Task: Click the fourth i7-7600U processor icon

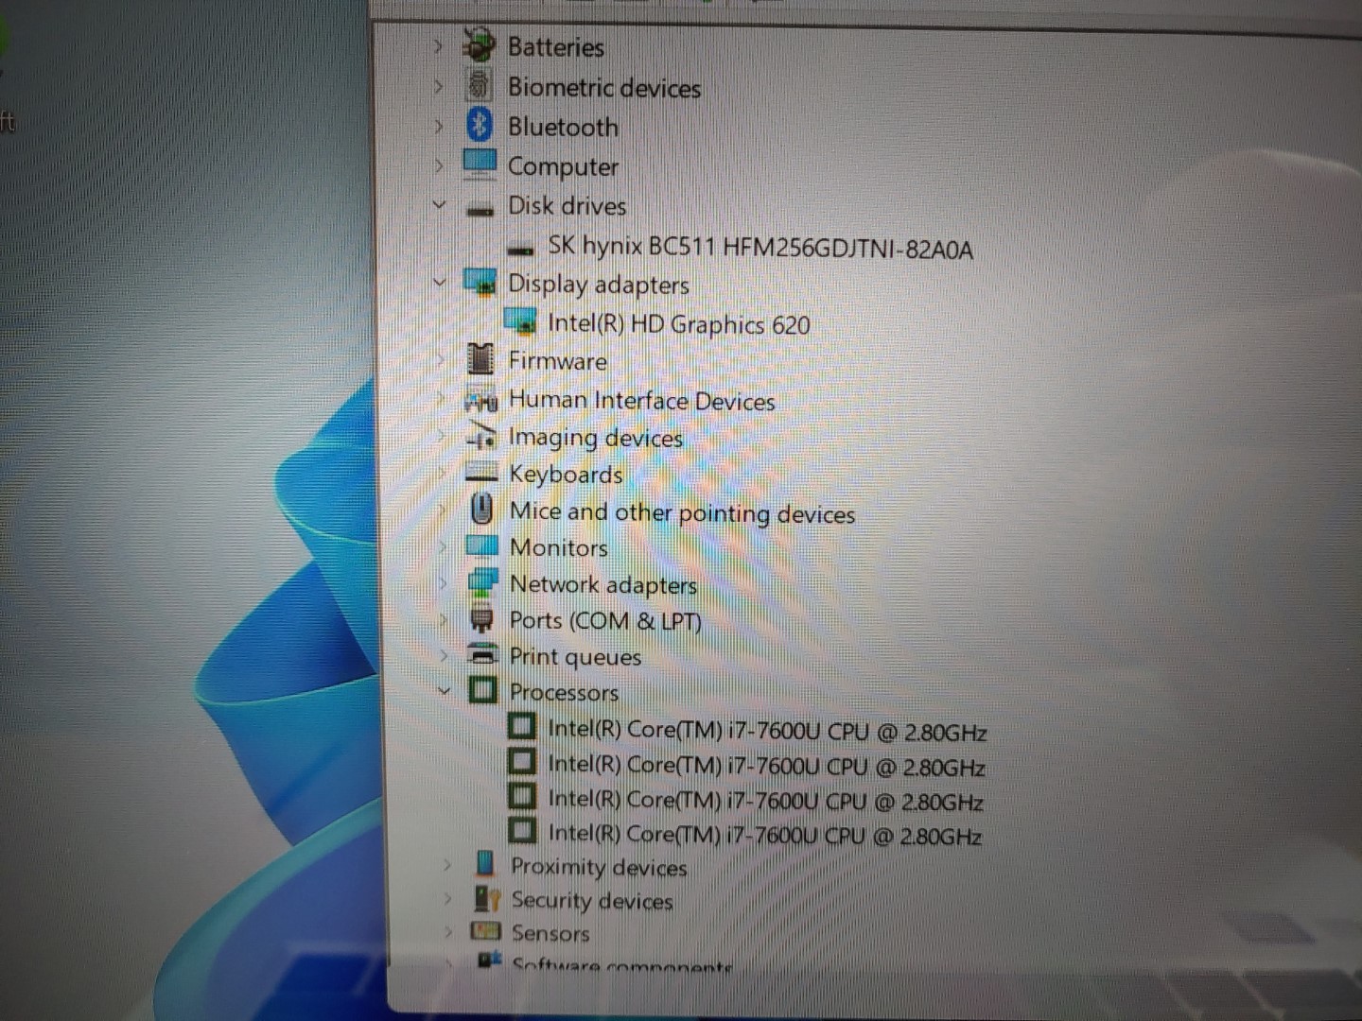Action: [x=521, y=831]
